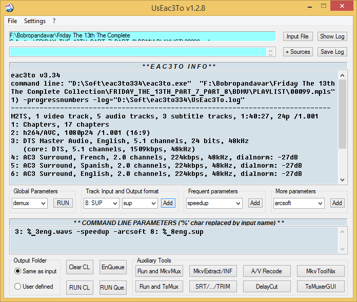Click the RUN button beside demux
357x302 pixels.
click(63, 203)
